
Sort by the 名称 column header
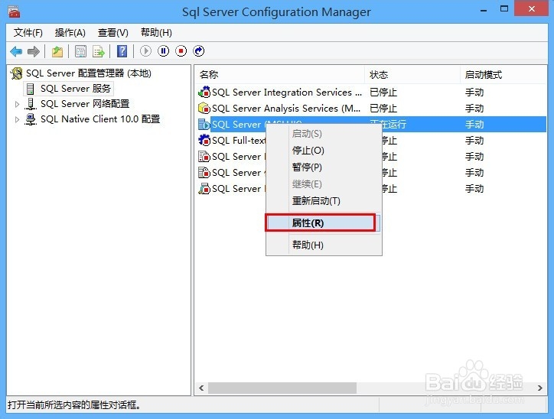(279, 75)
